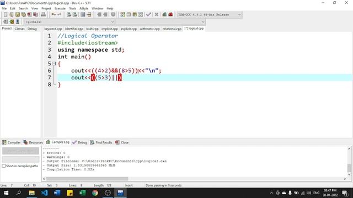The height and width of the screenshot is (198, 353).
Task: Open Excel from the taskbar
Action: (x=82, y=193)
